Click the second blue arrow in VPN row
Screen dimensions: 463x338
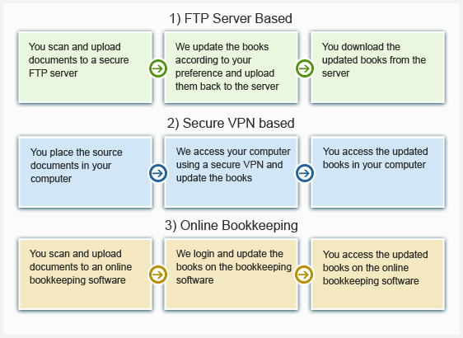coord(305,173)
